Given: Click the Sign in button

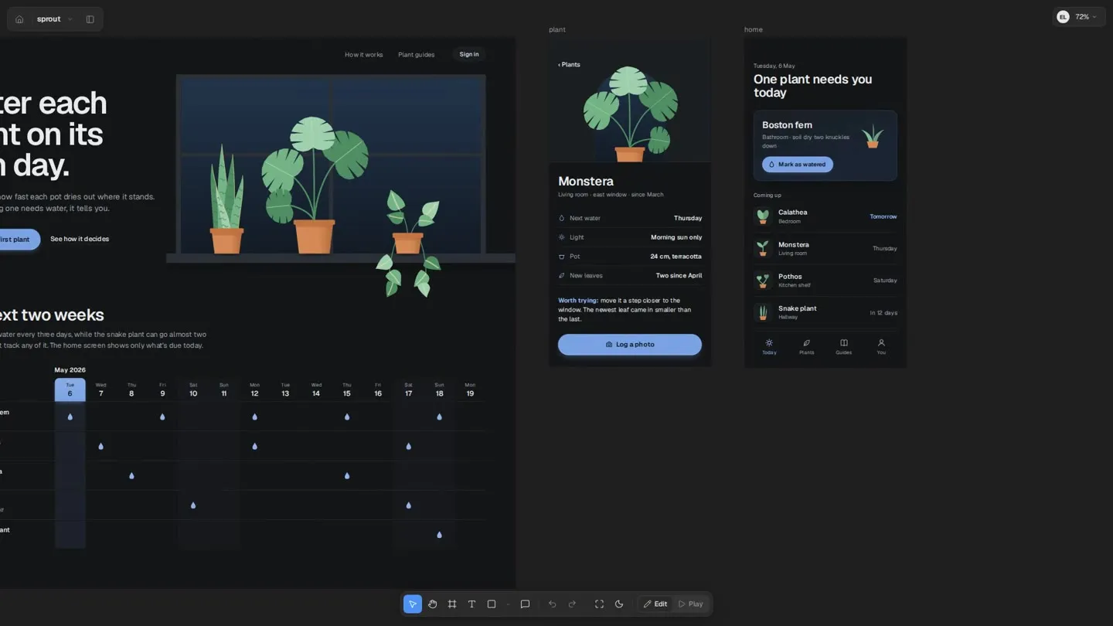Looking at the screenshot, I should [x=469, y=55].
